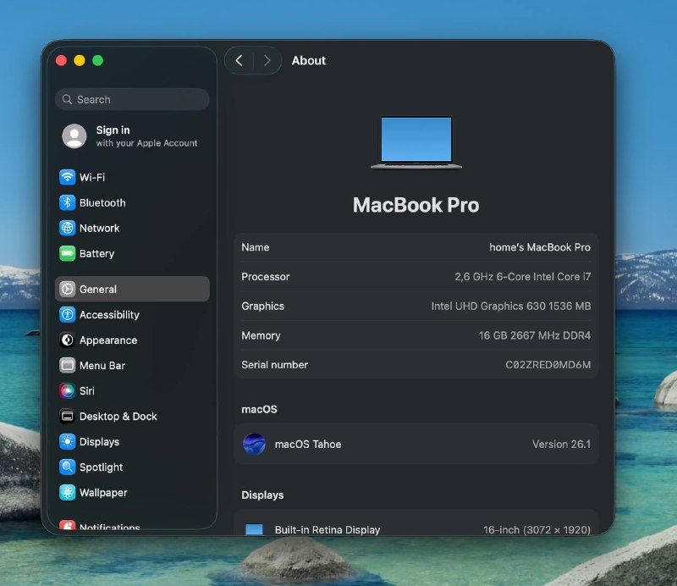The width and height of the screenshot is (677, 586).
Task: Click the forward navigation chevron
Action: [x=267, y=60]
